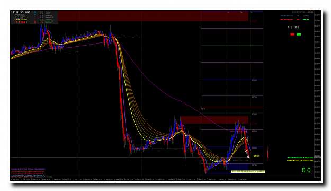Click the Sydney session row
The image size is (331, 191).
pyautogui.click(x=45, y=12)
